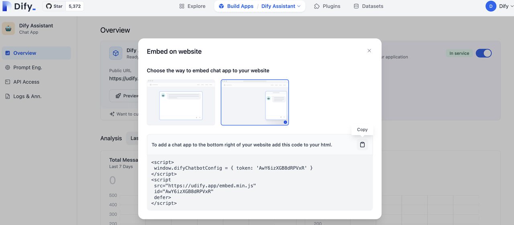Click the Prompt Eng. gear icon
The image size is (514, 225).
[8, 67]
